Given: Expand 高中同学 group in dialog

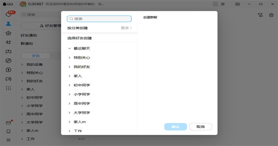Looking at the screenshot, I should coord(69,104).
